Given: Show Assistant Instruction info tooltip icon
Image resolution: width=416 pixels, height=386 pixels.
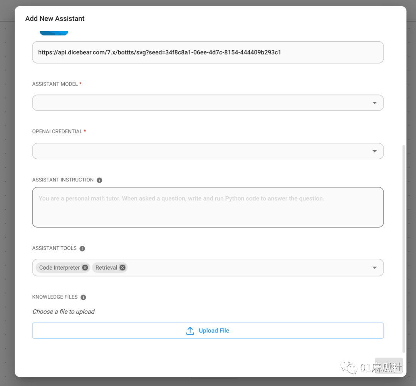Looking at the screenshot, I should [x=99, y=180].
